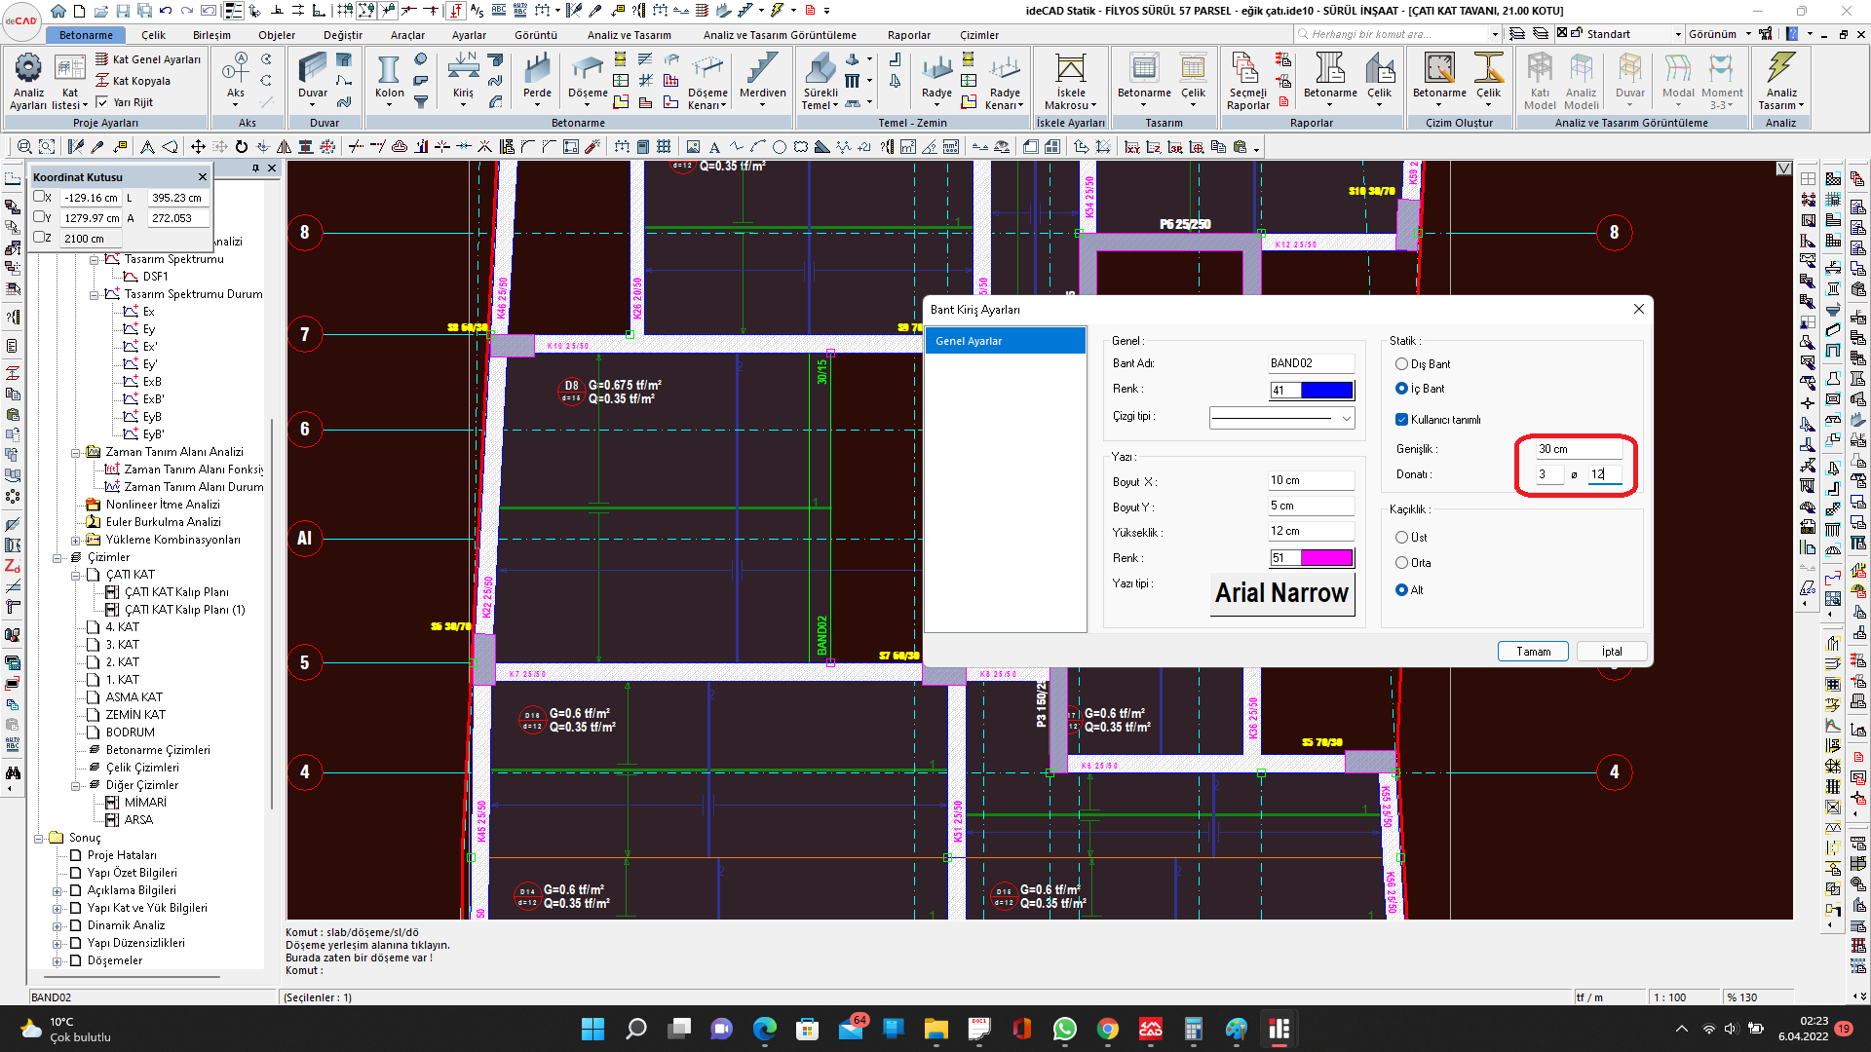Click Bant Adı BAND02 field
This screenshot has width=1871, height=1052.
[x=1311, y=363]
